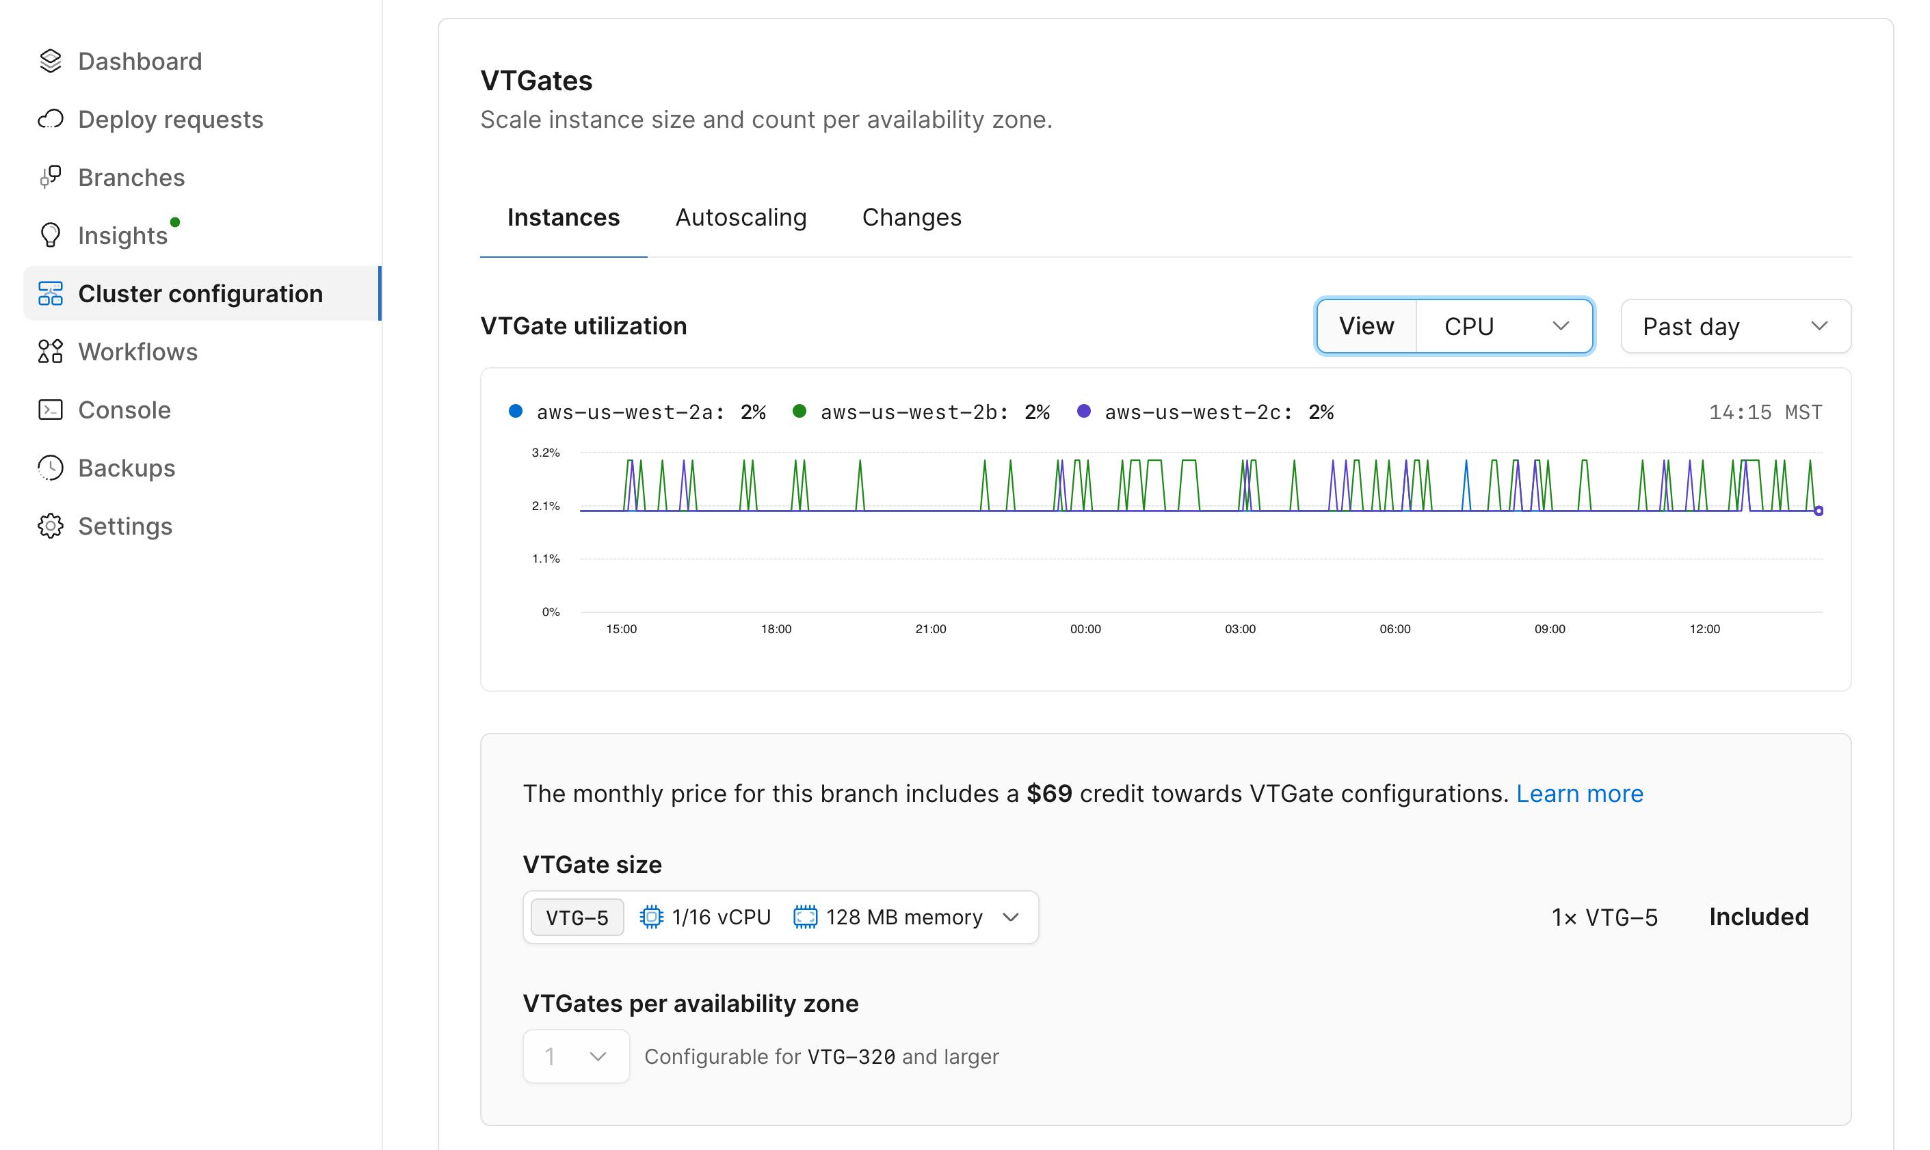1930x1150 pixels.
Task: Open the Console page
Action: click(124, 410)
